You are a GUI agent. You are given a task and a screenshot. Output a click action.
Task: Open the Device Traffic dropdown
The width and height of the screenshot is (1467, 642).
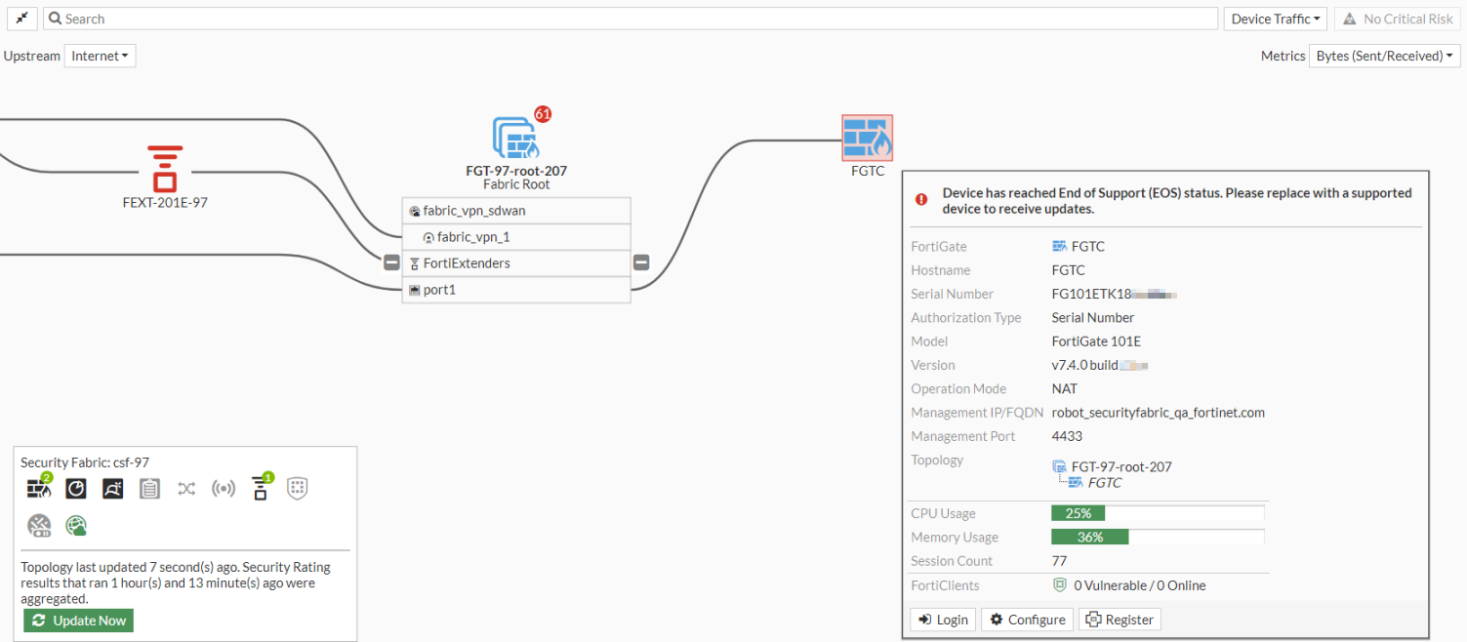pyautogui.click(x=1276, y=19)
